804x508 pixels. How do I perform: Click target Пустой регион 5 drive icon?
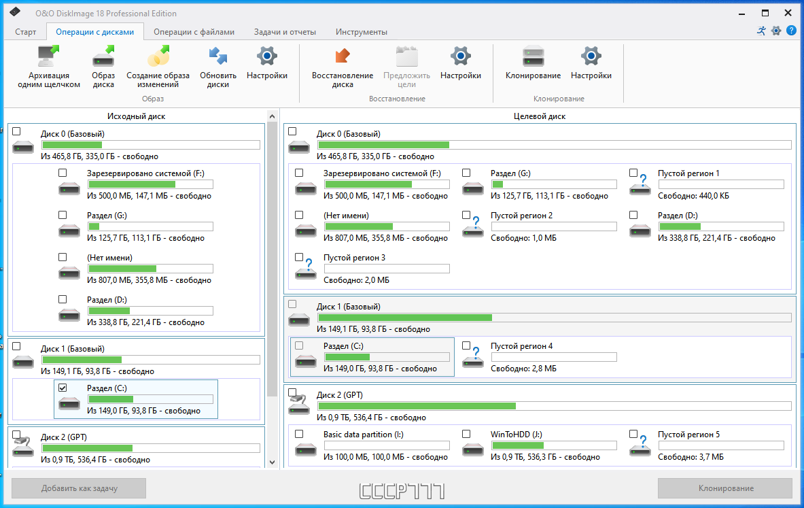click(640, 446)
